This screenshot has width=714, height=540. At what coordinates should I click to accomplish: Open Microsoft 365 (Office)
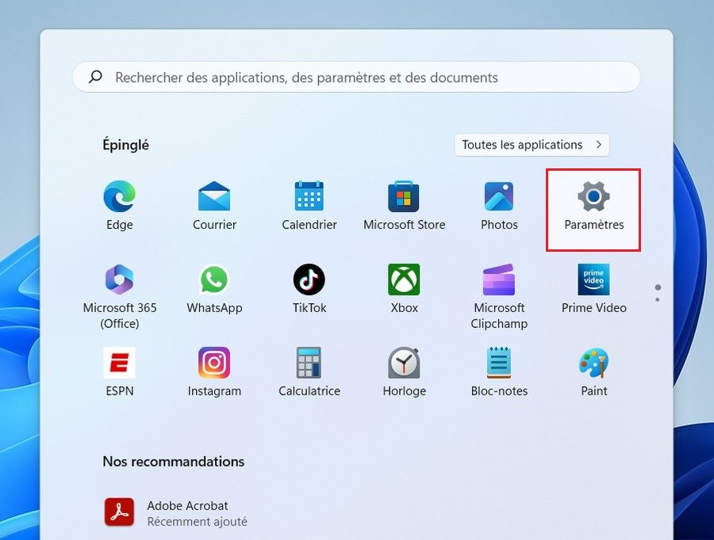119,297
